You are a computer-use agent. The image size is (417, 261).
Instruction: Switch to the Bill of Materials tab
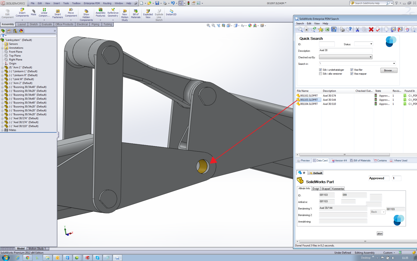coord(360,160)
